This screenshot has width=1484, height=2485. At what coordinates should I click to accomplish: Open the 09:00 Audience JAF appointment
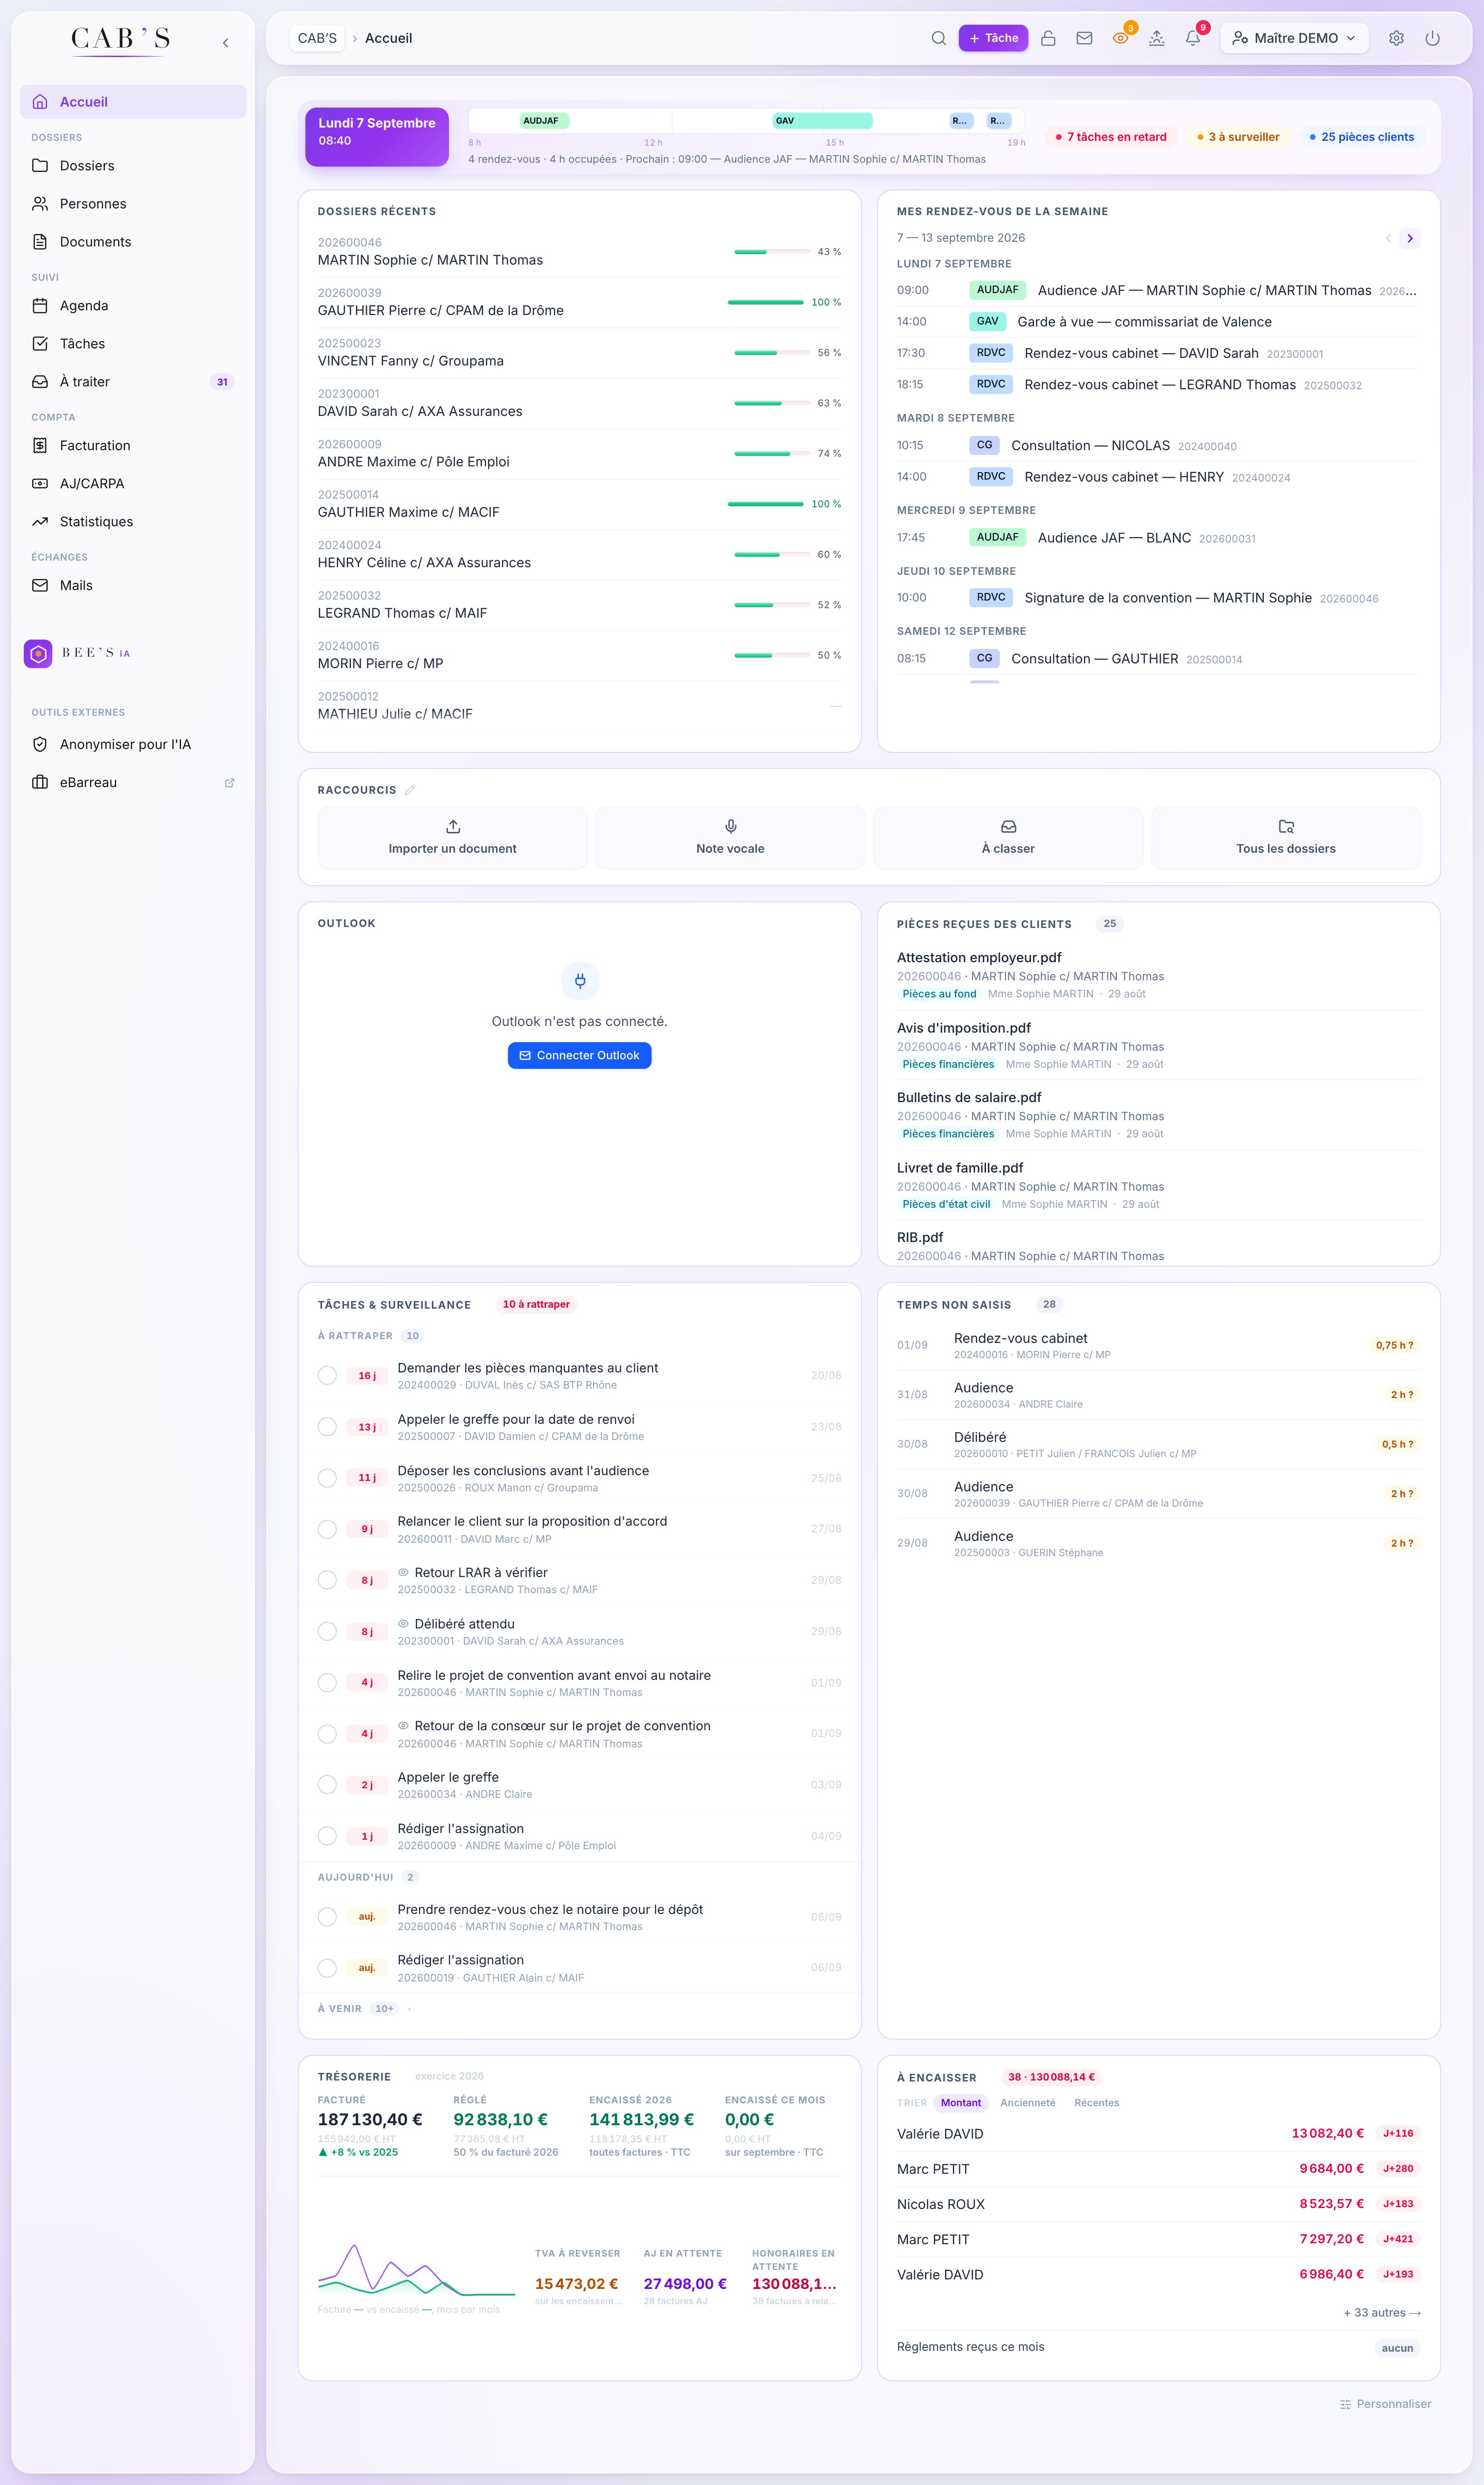coord(1158,290)
